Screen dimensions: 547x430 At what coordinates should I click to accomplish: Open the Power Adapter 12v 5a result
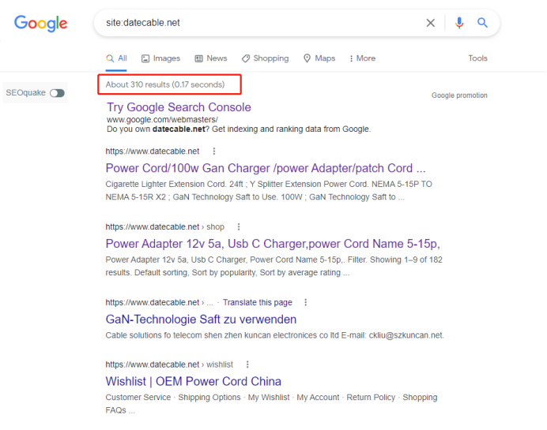point(273,244)
